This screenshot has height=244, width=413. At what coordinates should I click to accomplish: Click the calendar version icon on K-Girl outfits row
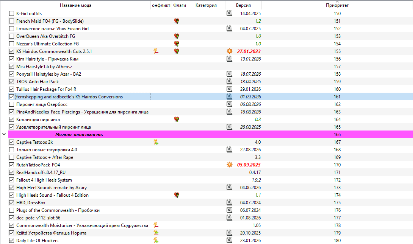[229, 13]
